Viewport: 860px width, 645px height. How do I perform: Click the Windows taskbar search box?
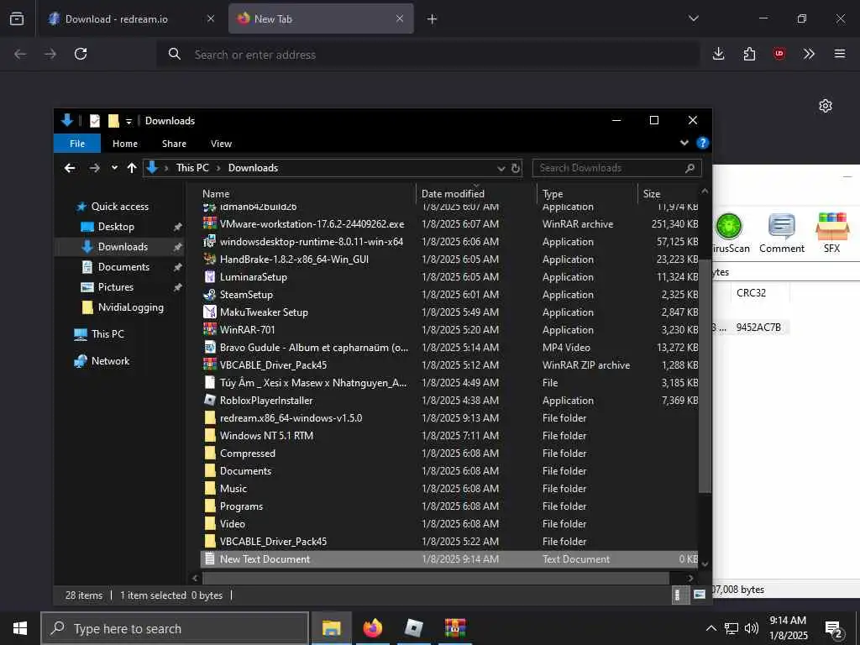coord(175,628)
